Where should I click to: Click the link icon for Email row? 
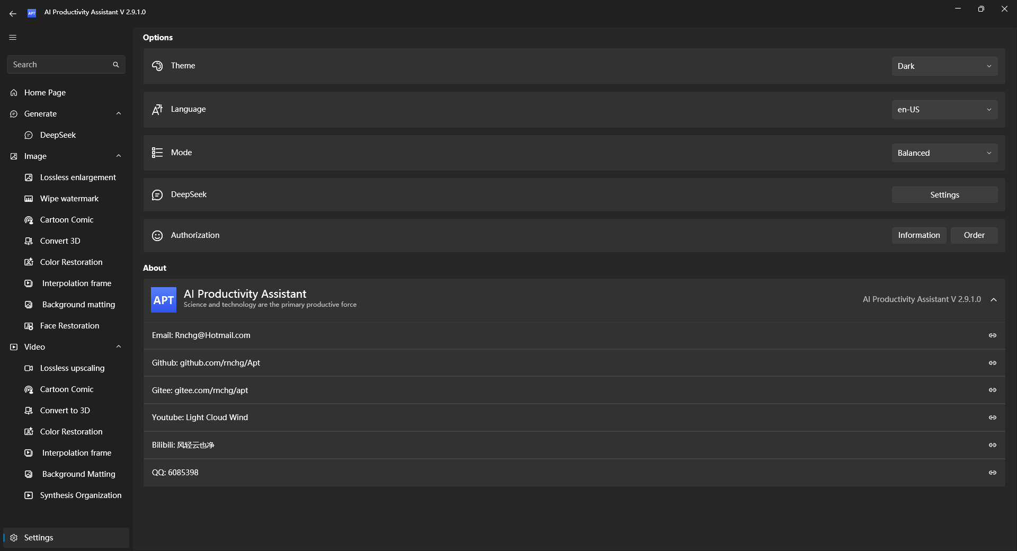993,335
